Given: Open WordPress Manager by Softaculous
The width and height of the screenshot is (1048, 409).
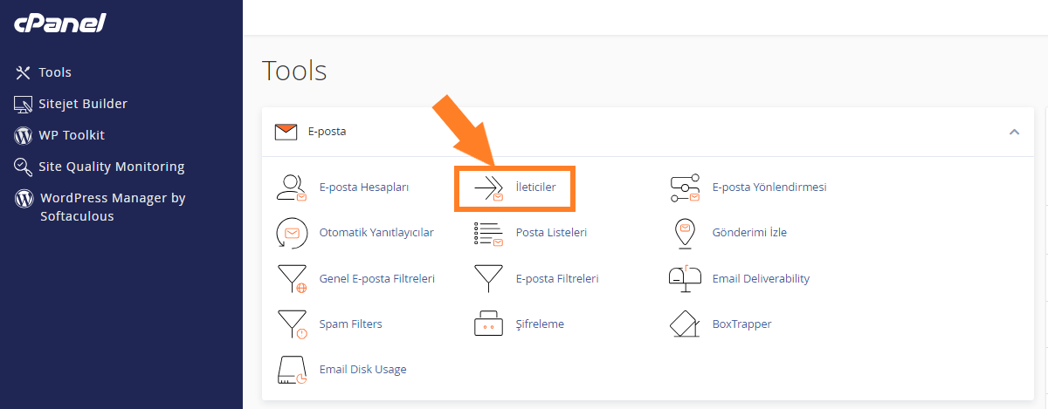Looking at the screenshot, I should pos(100,207).
